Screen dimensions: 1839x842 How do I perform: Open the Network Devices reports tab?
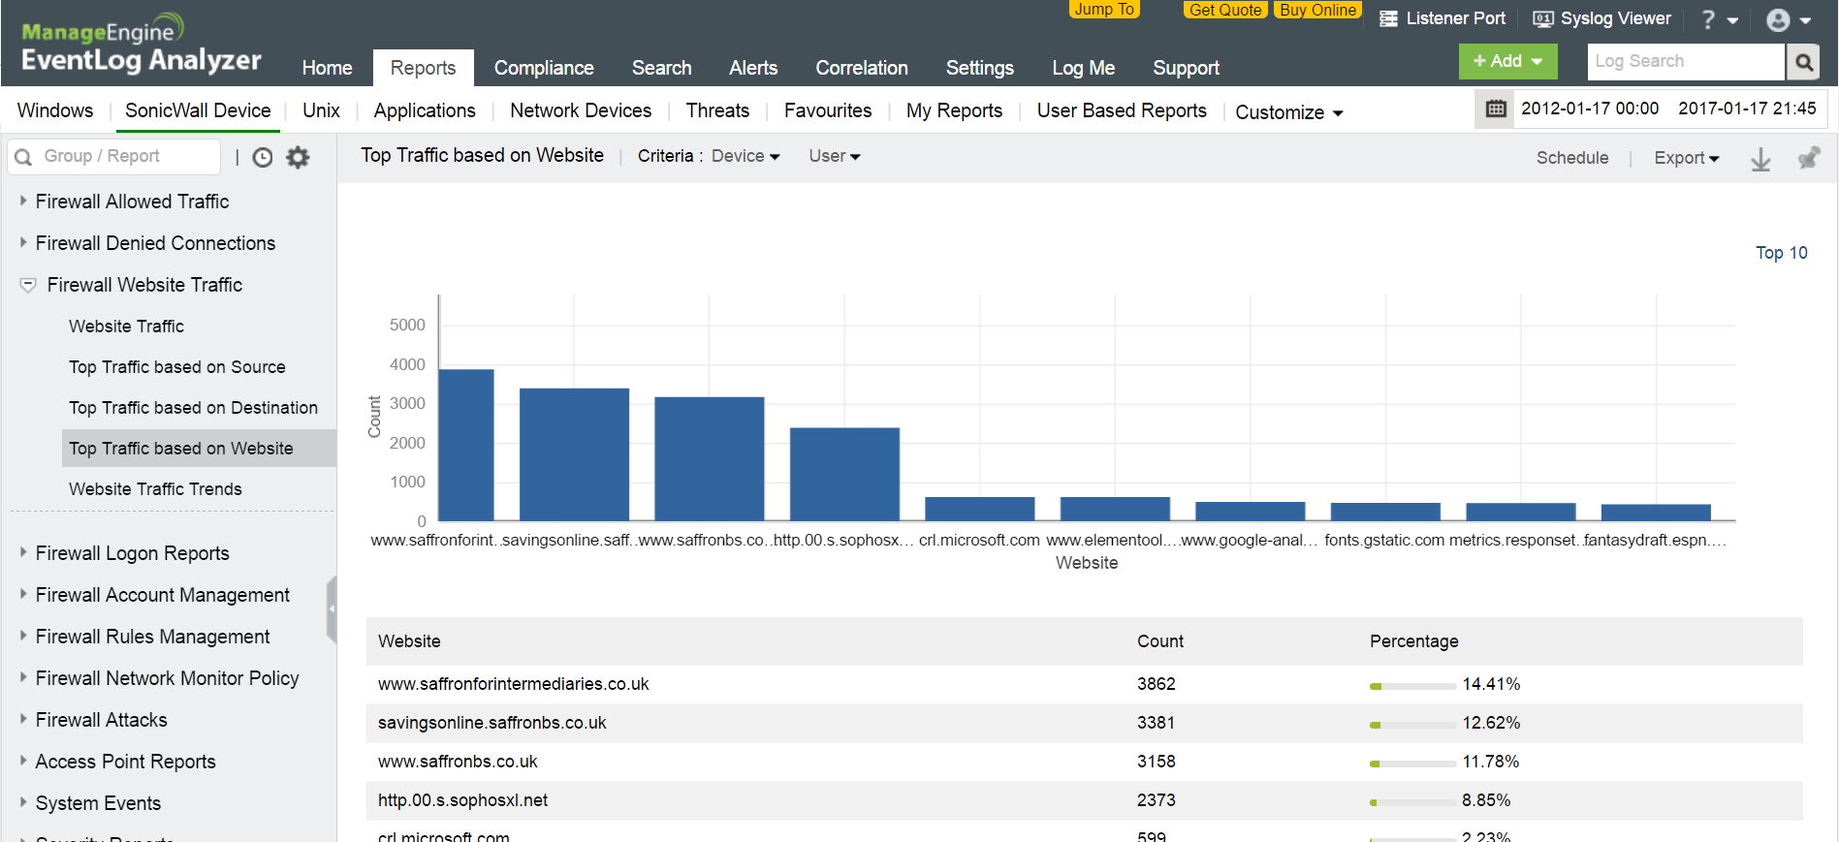(x=581, y=110)
